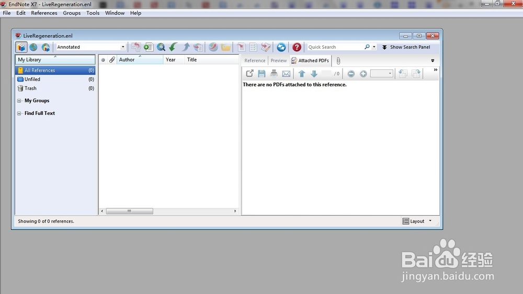Open the tab panel options arrow
This screenshot has width=523, height=294.
433,61
